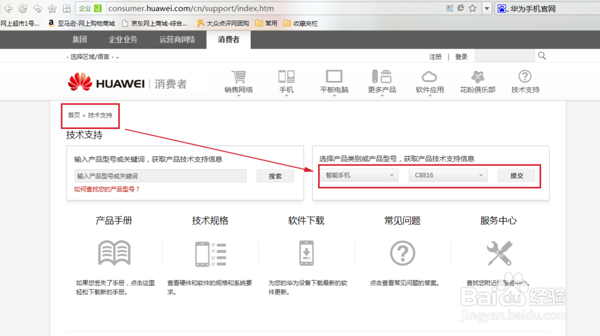This screenshot has height=336, width=600.
Task: Click the IE compatibility mode icon
Action: (461, 8)
